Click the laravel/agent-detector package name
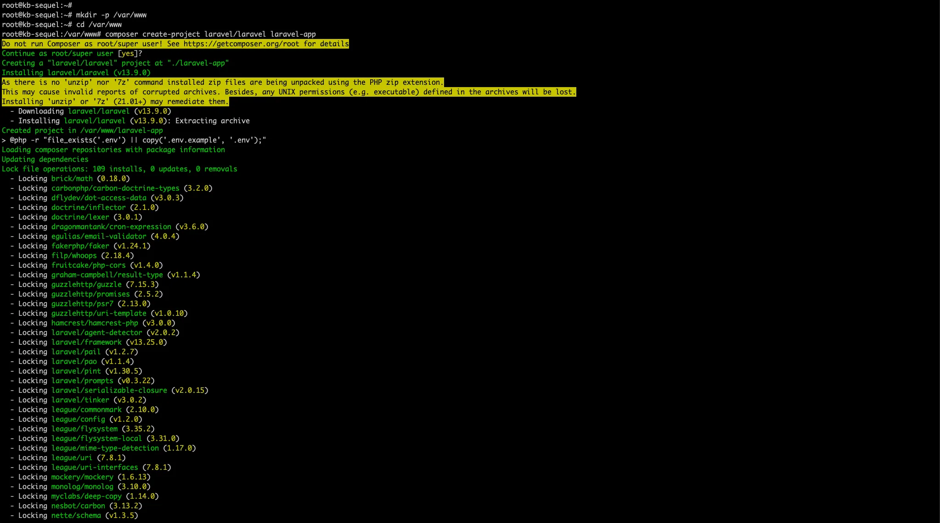 tap(97, 333)
